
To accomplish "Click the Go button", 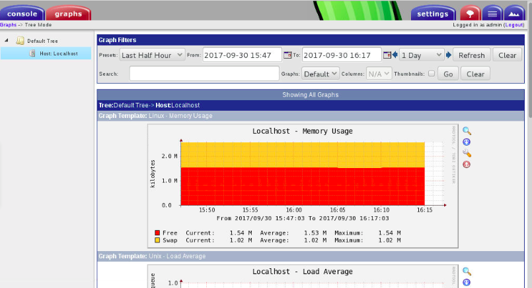I will tap(448, 74).
